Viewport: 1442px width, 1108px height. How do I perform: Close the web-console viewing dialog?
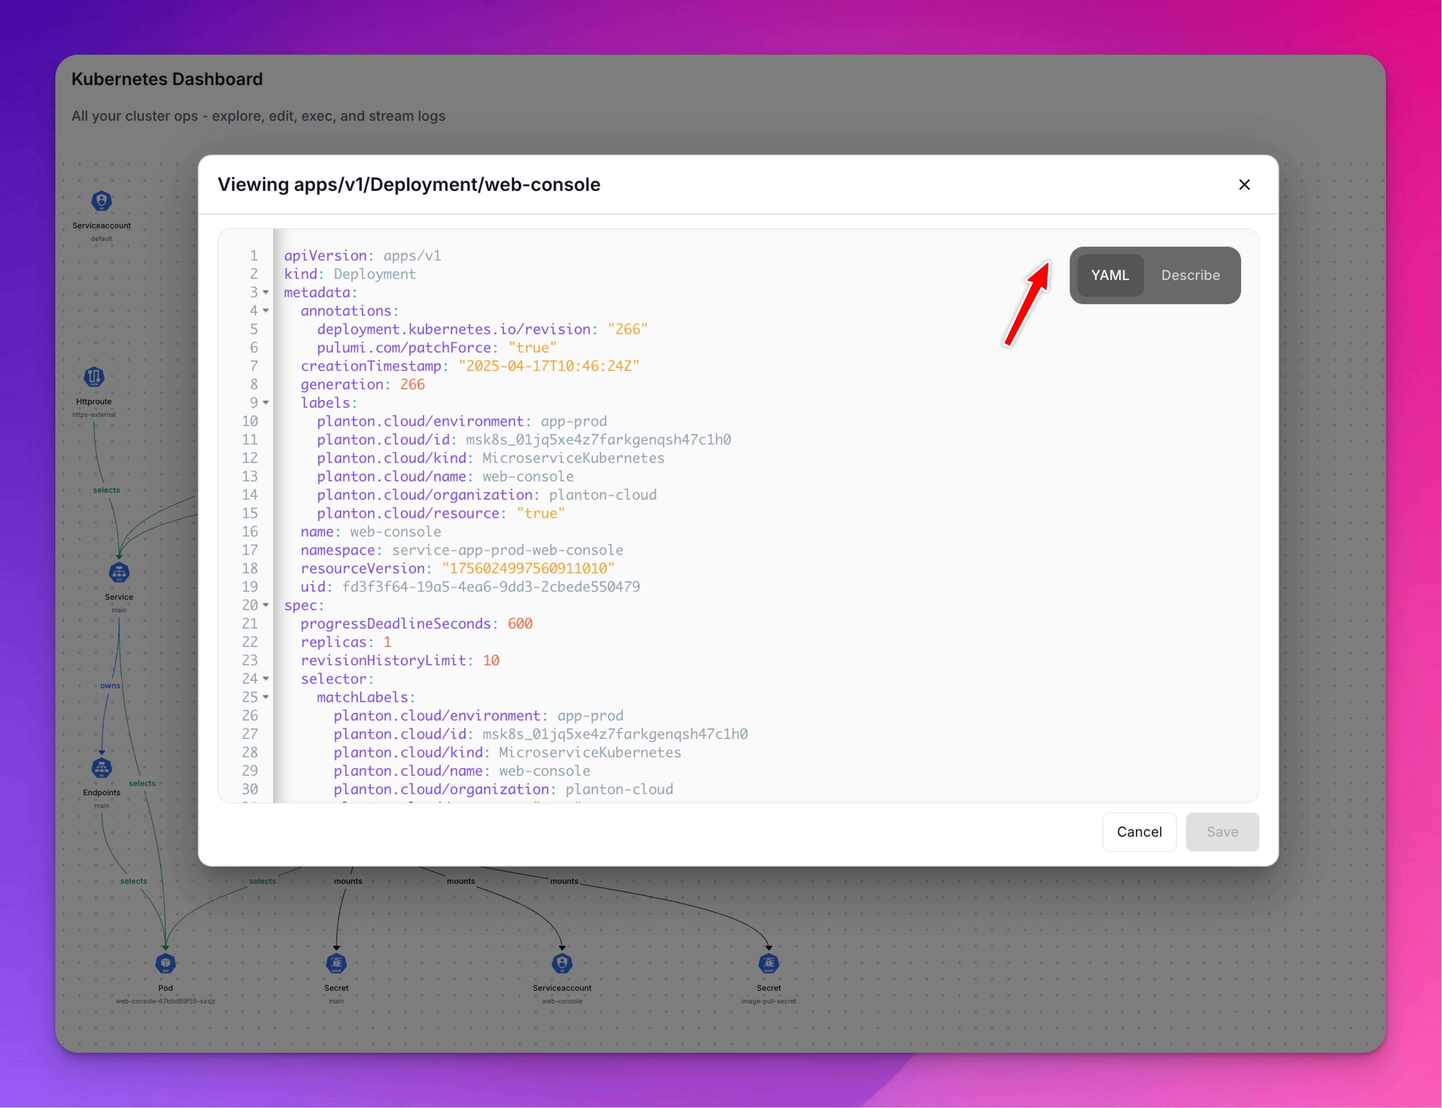coord(1244,185)
